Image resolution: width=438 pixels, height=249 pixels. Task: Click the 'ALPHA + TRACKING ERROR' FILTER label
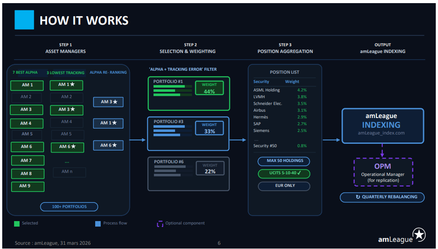pyautogui.click(x=183, y=69)
